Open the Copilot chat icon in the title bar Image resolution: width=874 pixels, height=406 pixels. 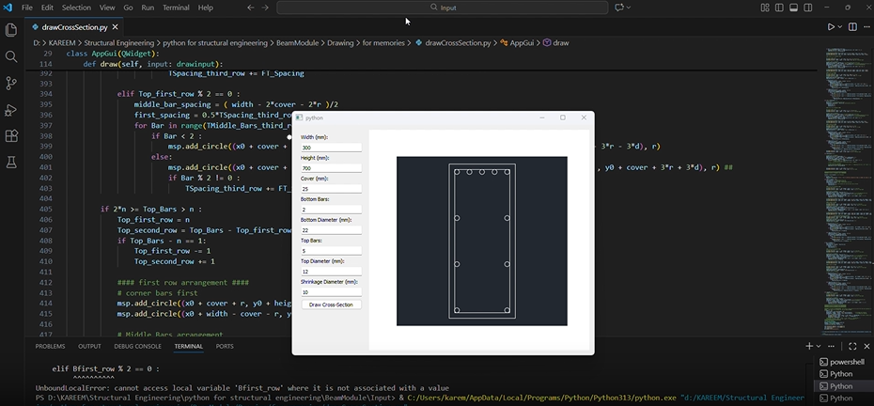[x=618, y=8]
